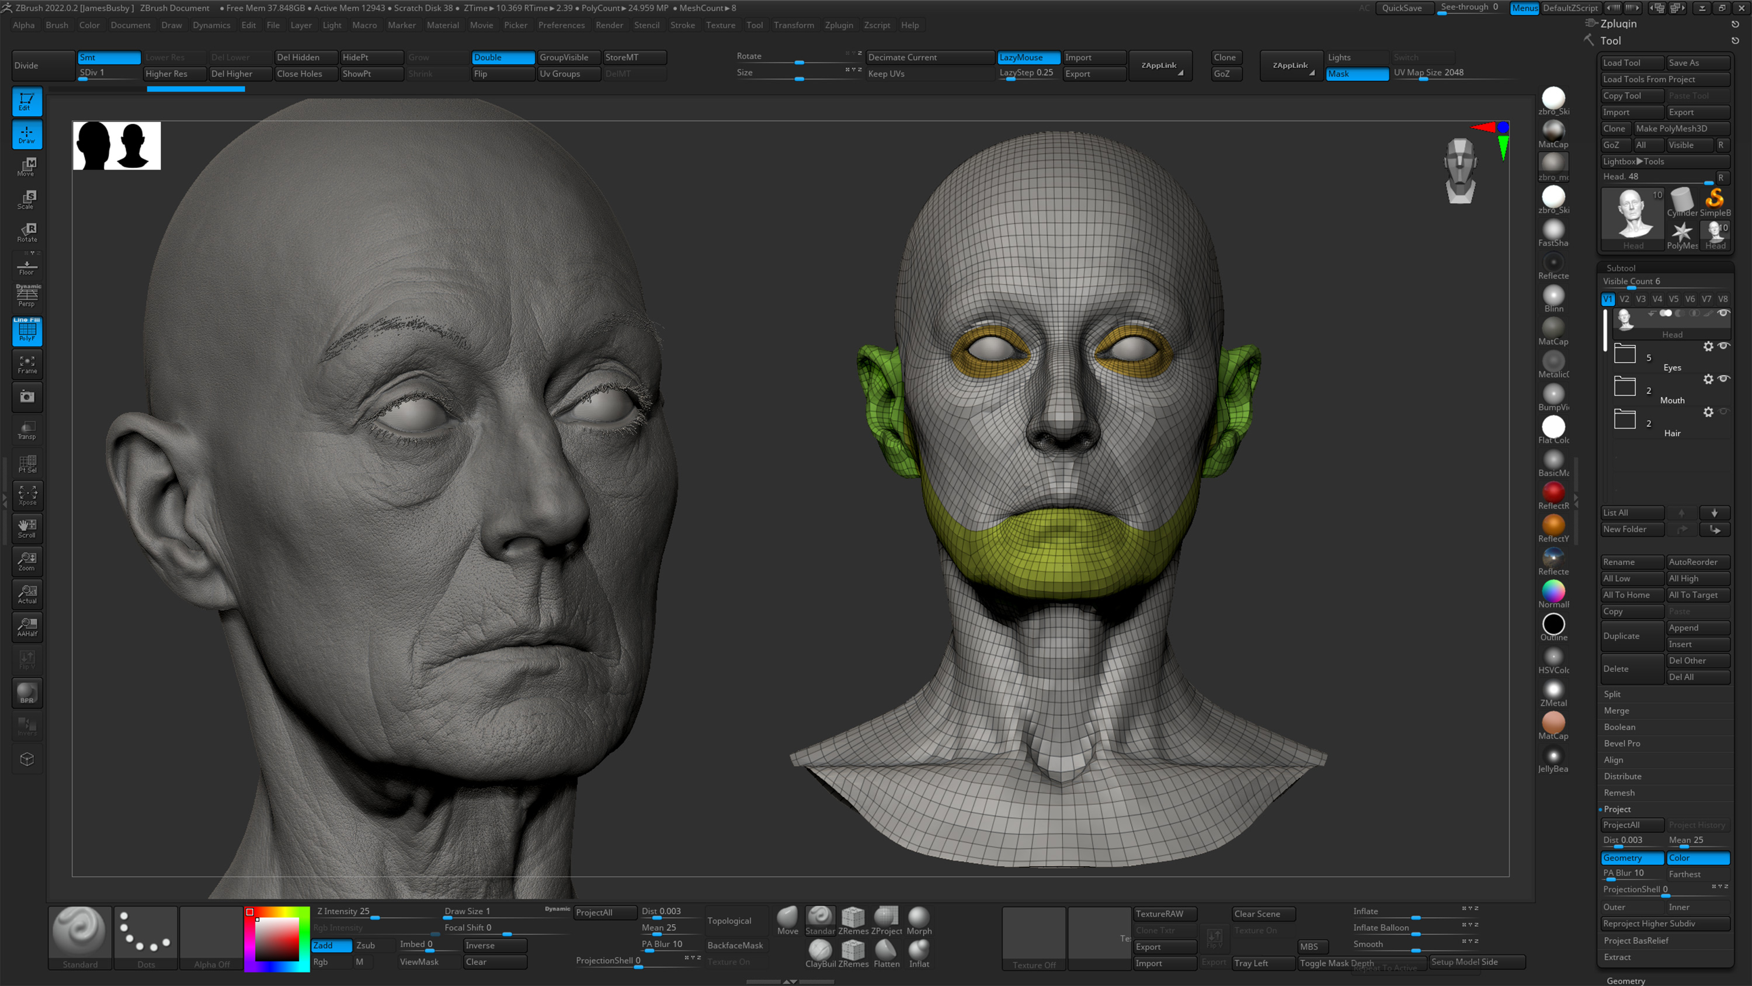The width and height of the screenshot is (1752, 986).
Task: Open the Zplugin menu
Action: 839,25
